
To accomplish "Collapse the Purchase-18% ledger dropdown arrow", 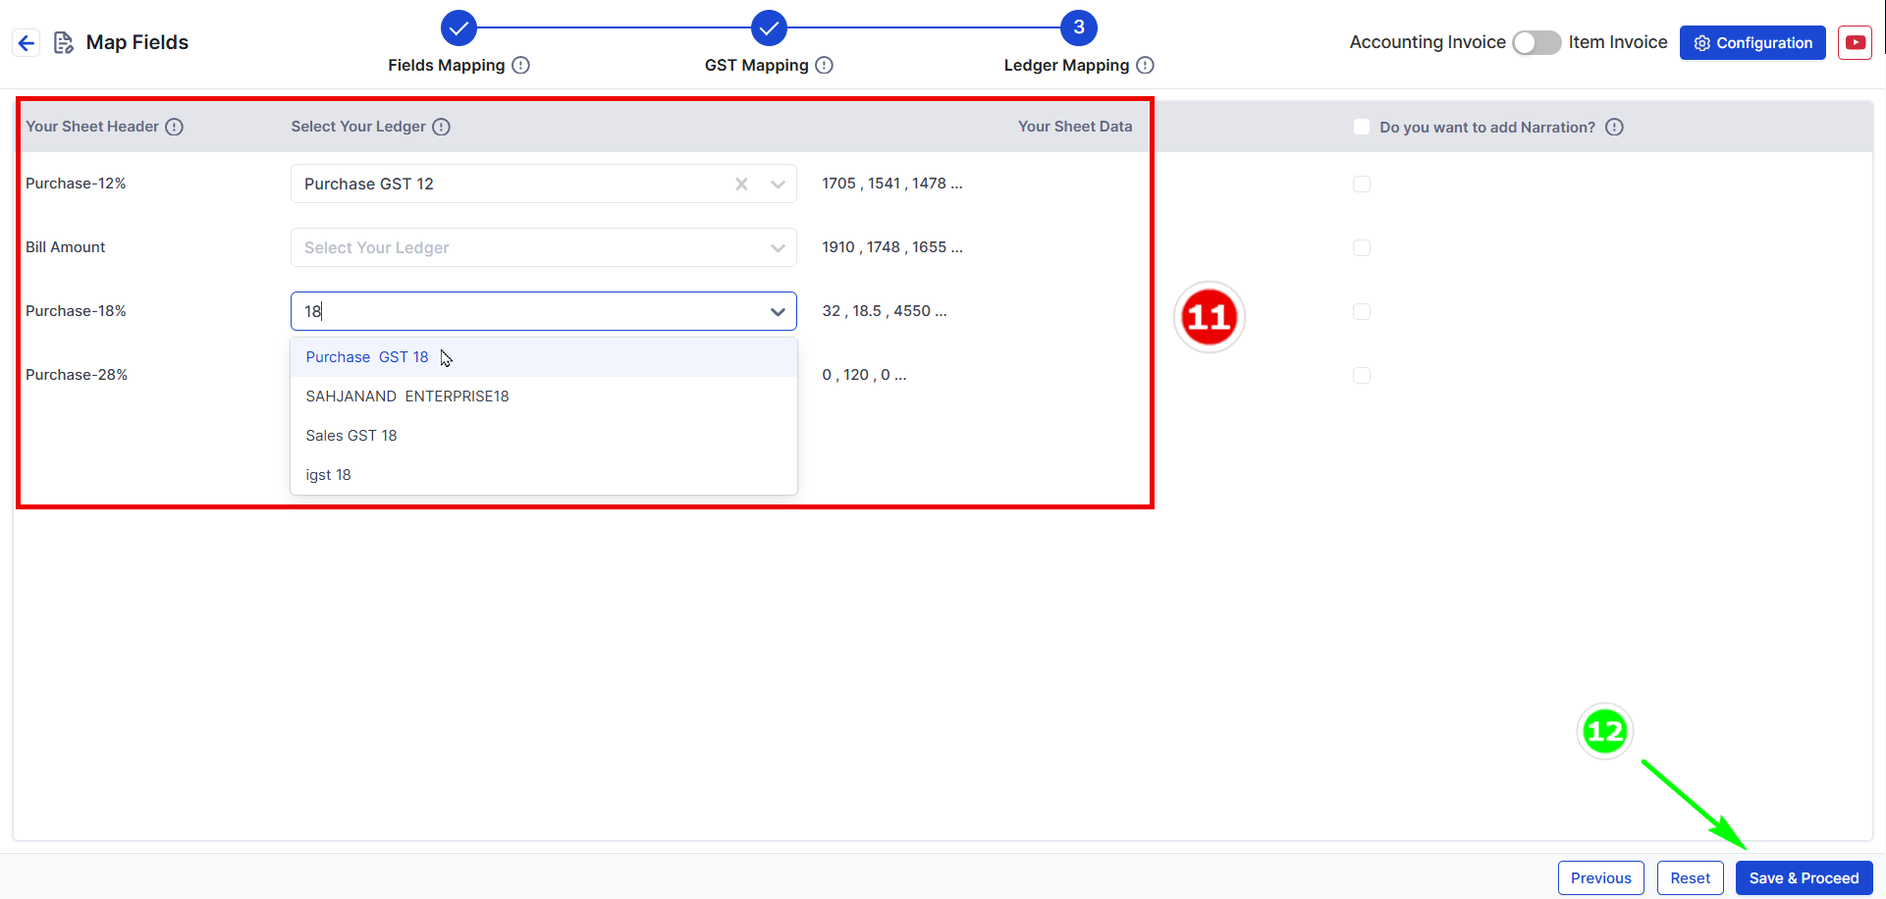I will click(x=778, y=311).
